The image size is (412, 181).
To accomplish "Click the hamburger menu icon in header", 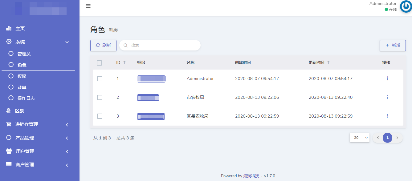I will coord(88,6).
